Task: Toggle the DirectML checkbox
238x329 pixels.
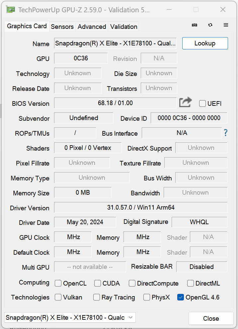Action: [190, 283]
